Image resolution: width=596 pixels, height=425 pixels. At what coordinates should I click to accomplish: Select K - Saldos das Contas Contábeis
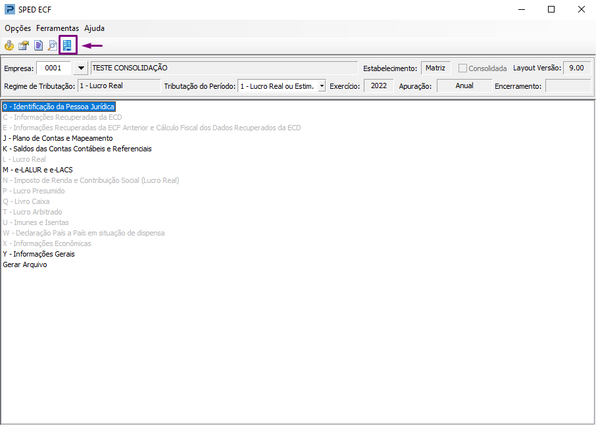77,149
